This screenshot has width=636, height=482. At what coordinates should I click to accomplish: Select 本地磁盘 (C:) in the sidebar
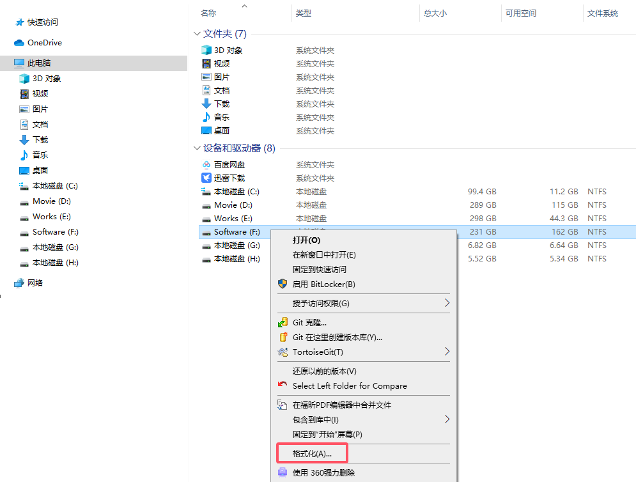(54, 185)
